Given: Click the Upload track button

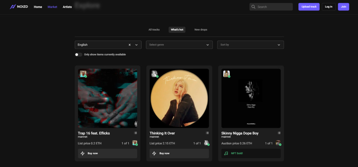Looking at the screenshot, I should pos(309,7).
